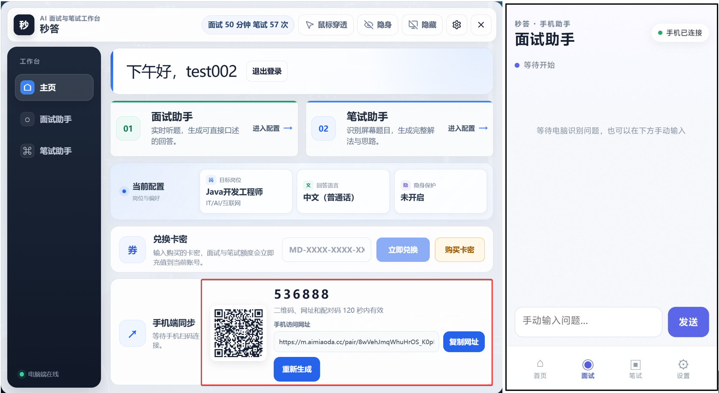Click 发送 button in phone window
This screenshot has height=393, width=719.
(x=688, y=322)
